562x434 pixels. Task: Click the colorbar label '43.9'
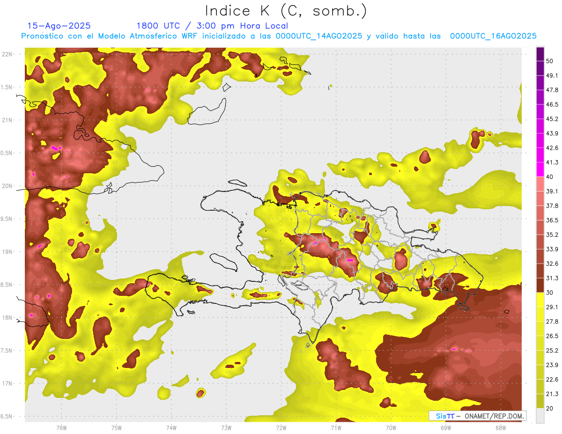coord(552,133)
